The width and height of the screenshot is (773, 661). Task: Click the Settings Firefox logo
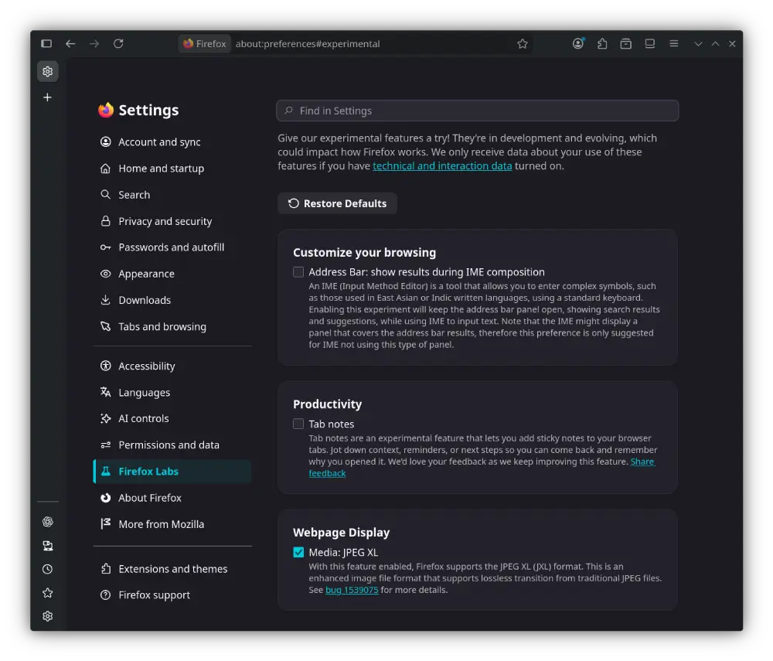[105, 110]
